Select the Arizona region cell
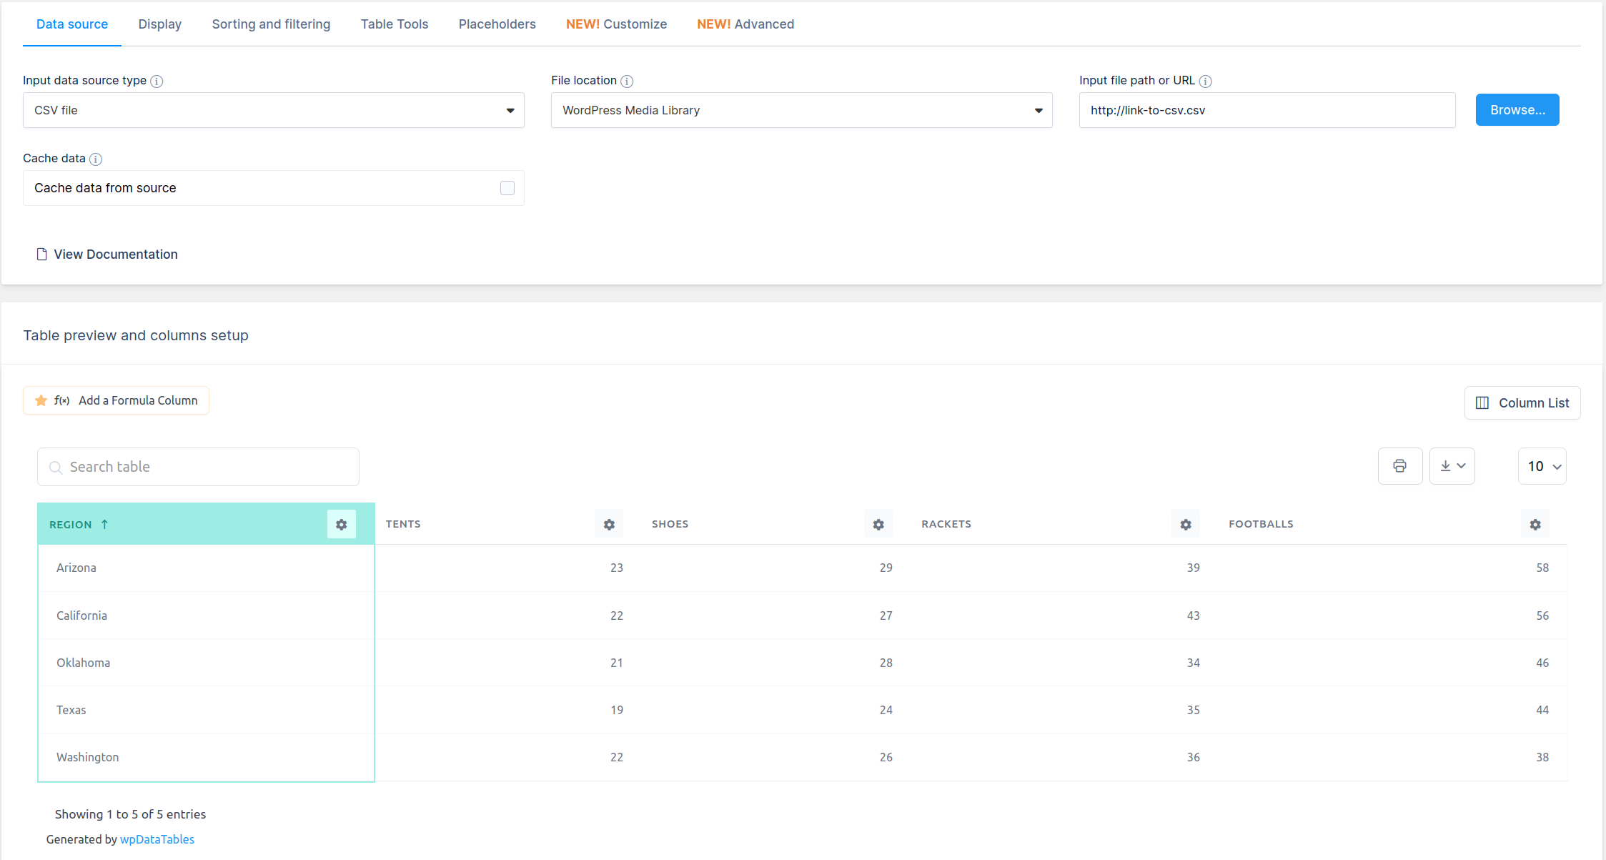 tap(206, 568)
